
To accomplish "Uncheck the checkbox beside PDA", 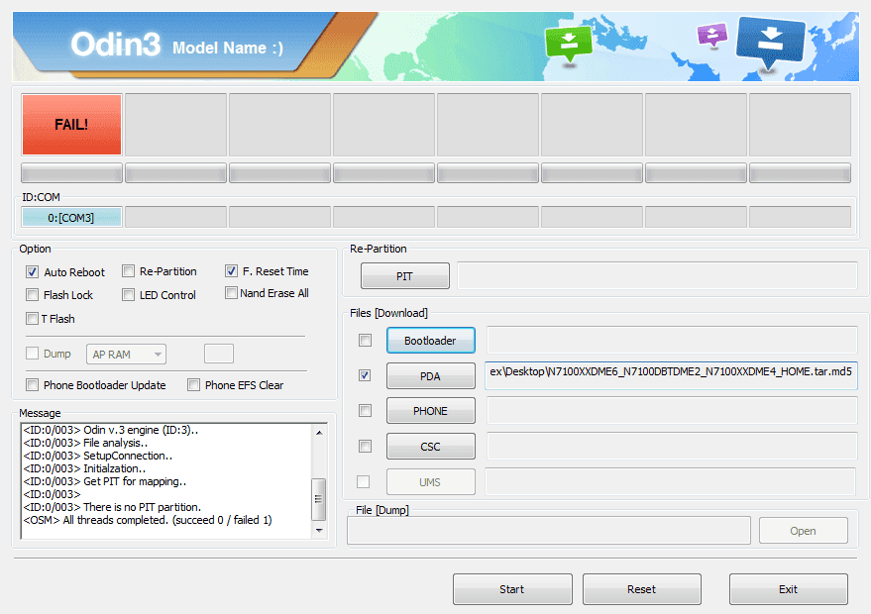I will pos(365,375).
